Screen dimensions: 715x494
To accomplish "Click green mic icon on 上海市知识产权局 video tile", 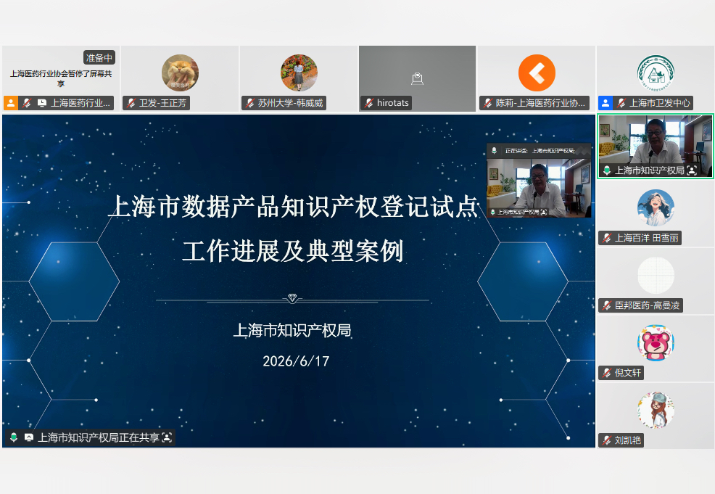I will coord(607,170).
